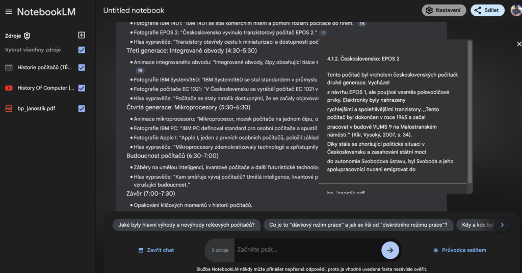This screenshot has width=522, height=273.
Task: Click the YouTube source icon
Action: point(9,88)
